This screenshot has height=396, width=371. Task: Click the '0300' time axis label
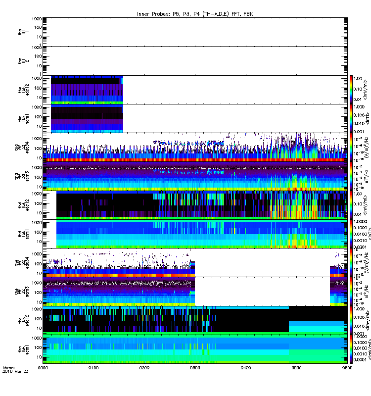(195, 368)
